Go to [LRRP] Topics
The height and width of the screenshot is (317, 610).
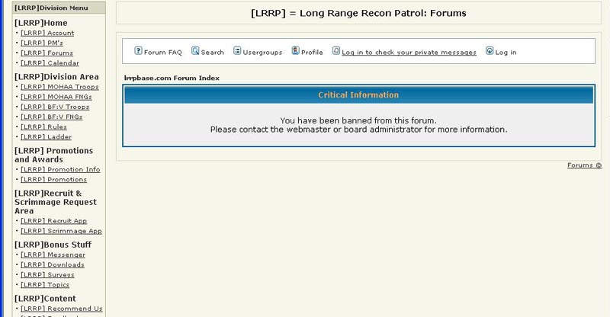(x=45, y=285)
